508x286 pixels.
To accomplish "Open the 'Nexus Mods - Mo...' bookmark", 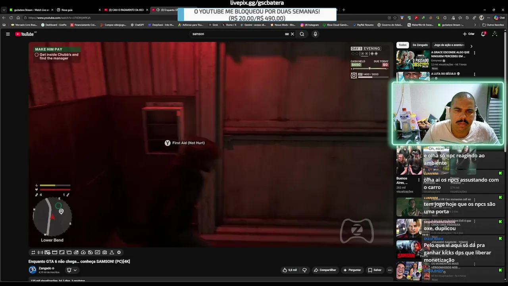I will pyautogui.click(x=283, y=25).
